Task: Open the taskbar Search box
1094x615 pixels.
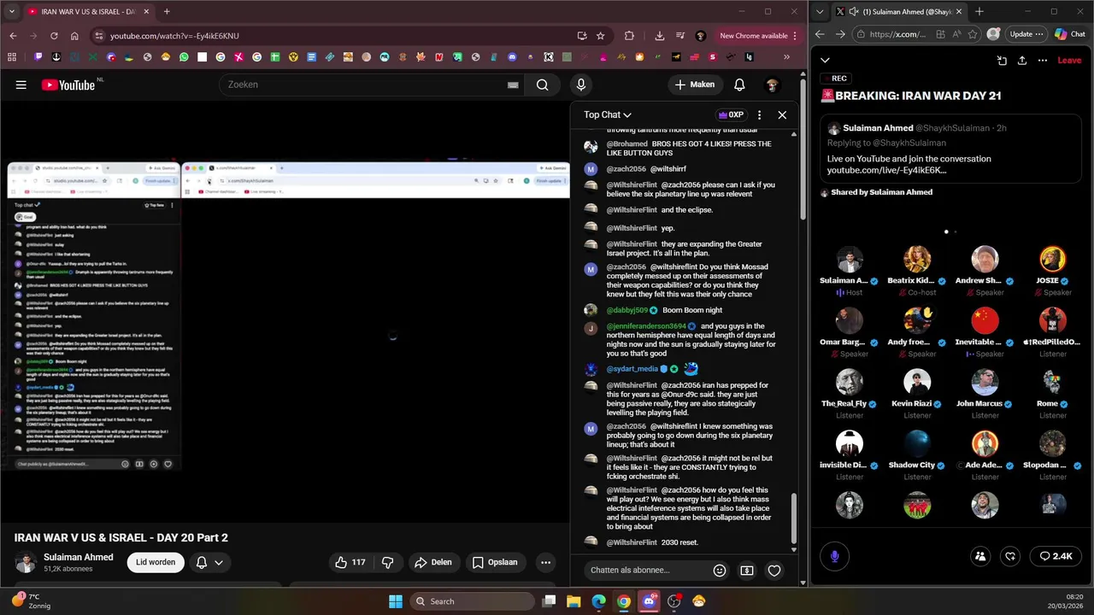Action: tap(473, 601)
